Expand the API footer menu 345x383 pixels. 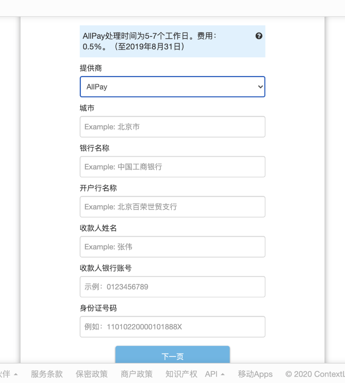[x=215, y=374]
